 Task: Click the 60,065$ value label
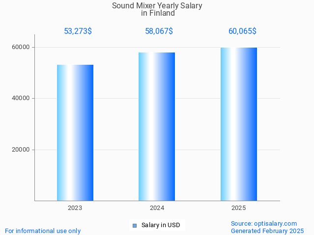tap(242, 31)
